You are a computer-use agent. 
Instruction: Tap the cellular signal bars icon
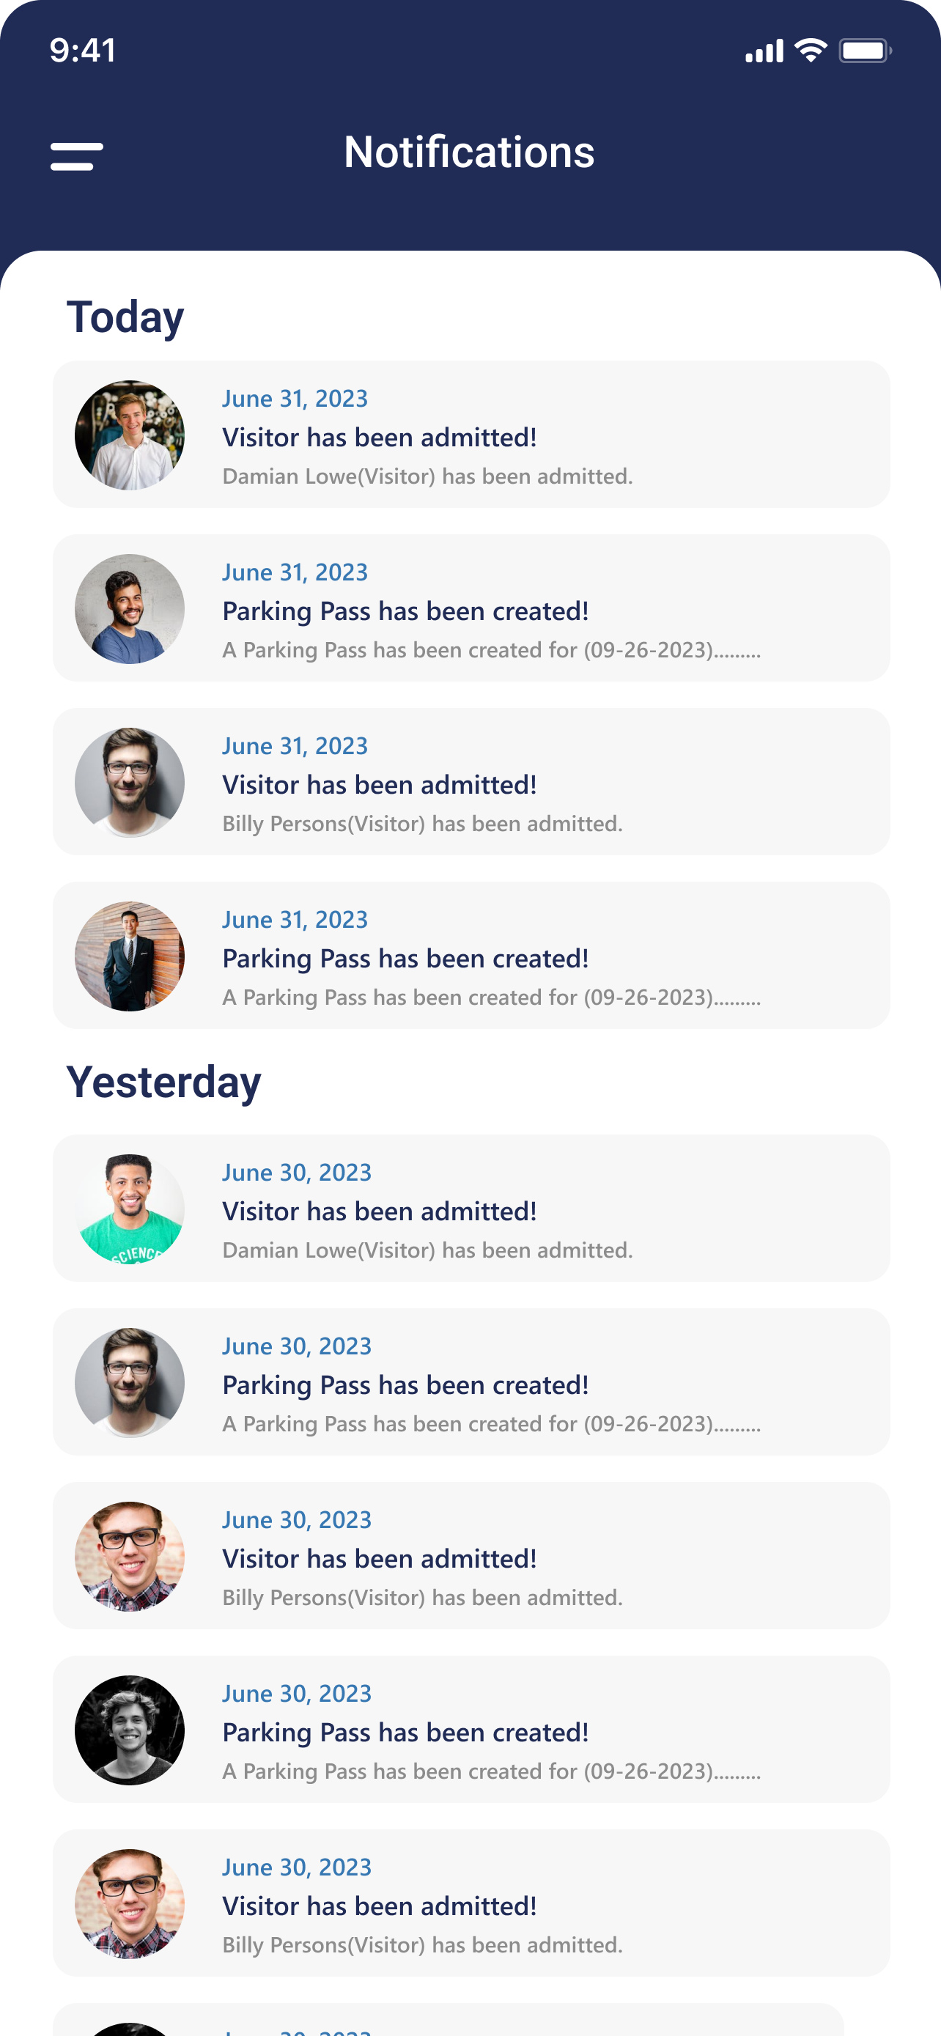764,51
